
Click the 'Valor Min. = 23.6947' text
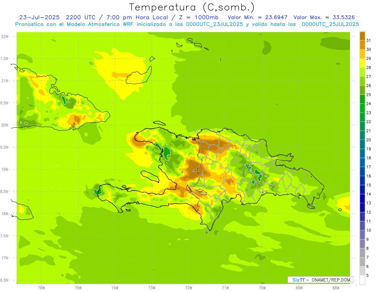click(258, 17)
